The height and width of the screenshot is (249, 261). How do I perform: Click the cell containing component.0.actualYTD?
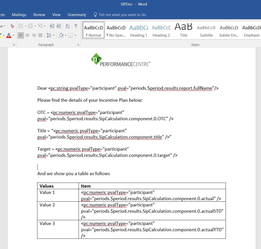(152, 230)
